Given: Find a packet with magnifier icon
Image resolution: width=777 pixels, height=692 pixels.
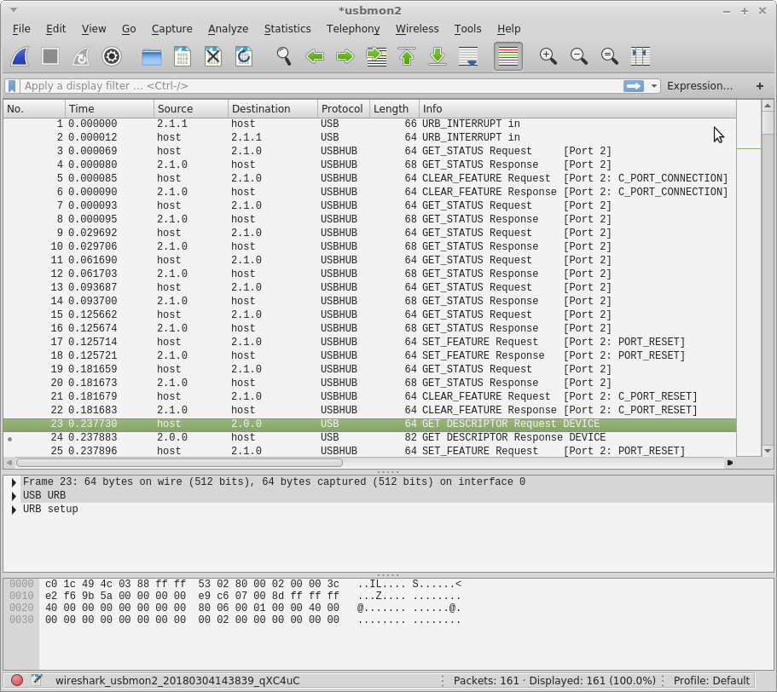Looking at the screenshot, I should click(284, 56).
